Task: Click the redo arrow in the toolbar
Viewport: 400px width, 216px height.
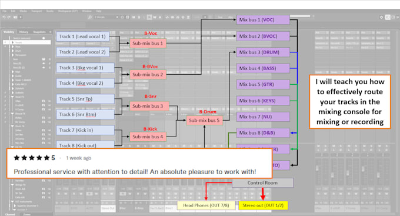Action: click(9, 17)
